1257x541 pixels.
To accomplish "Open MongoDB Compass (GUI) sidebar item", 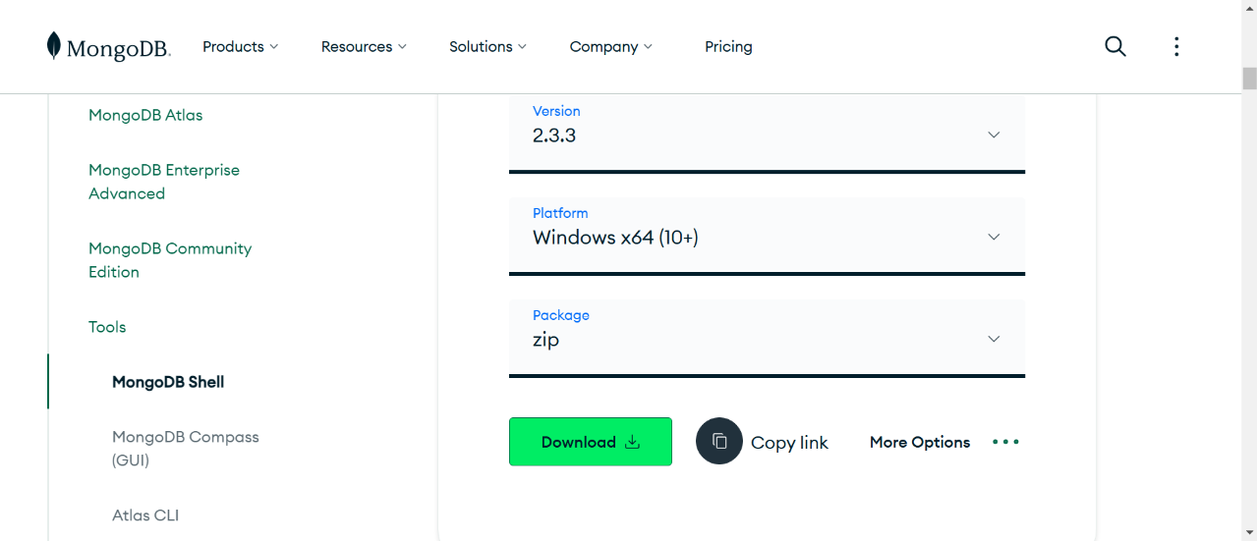I will 186,448.
